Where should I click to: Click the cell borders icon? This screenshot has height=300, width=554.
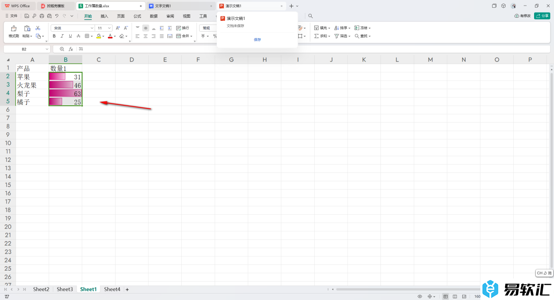87,36
